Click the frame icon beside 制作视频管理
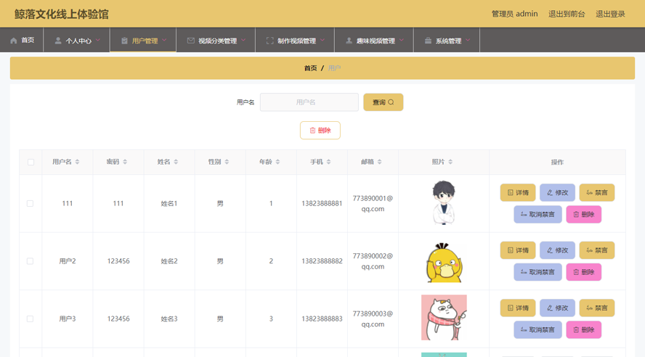The height and width of the screenshot is (357, 645). 270,40
